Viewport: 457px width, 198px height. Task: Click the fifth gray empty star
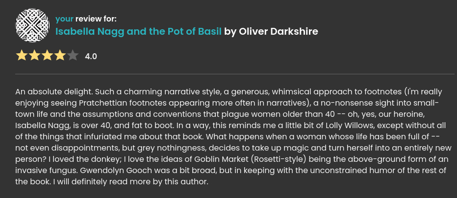tap(73, 55)
